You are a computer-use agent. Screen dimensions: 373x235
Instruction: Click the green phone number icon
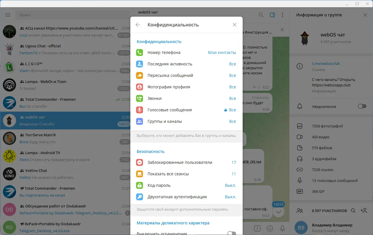[140, 53]
